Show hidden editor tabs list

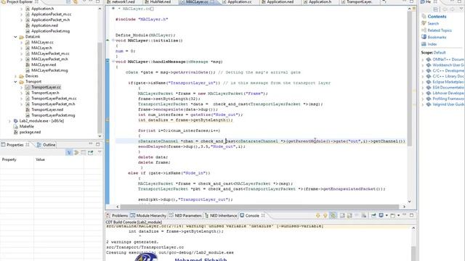[384, 1]
